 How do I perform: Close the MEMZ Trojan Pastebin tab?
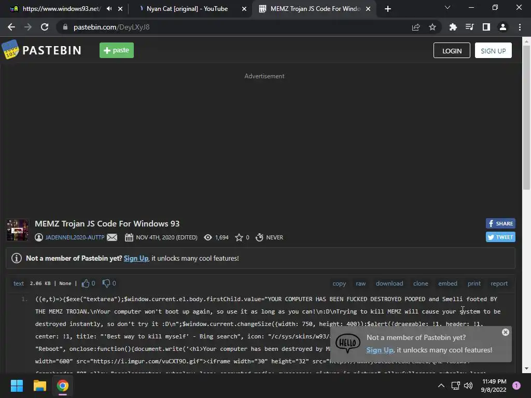368,9
